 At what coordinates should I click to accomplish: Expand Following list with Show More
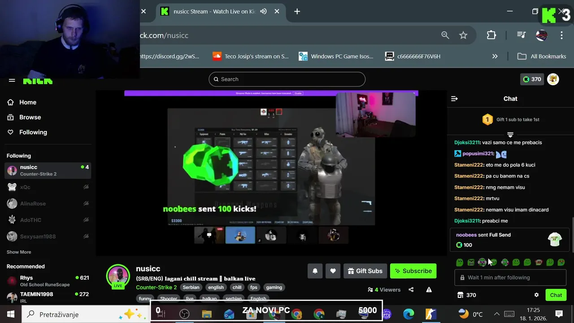click(x=19, y=252)
